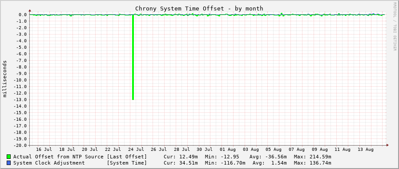Click the '-13.0' y-axis label
The height and width of the screenshot is (169, 399).
pyautogui.click(x=20, y=100)
